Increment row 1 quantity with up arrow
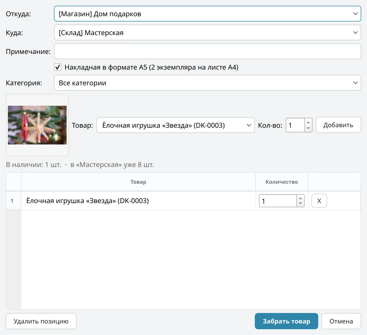 point(300,198)
